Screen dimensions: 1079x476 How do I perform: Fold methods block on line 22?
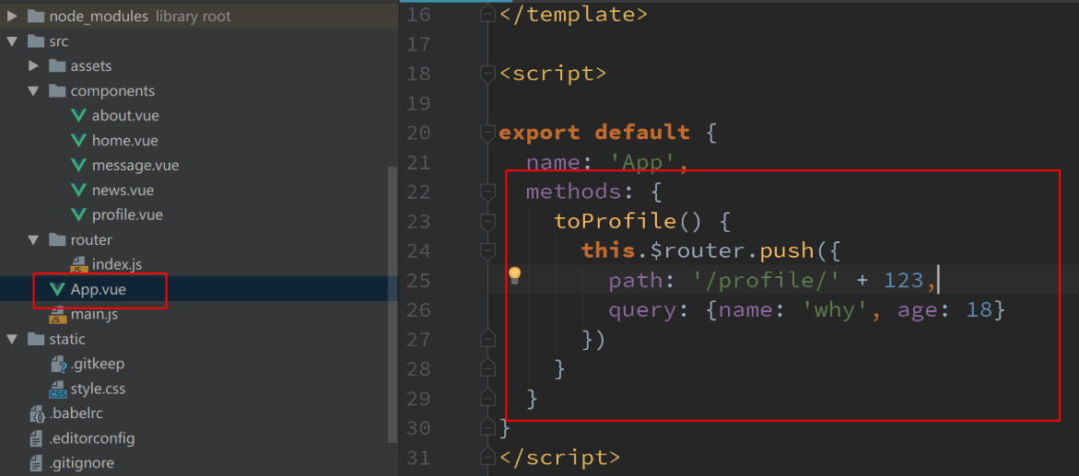[x=487, y=192]
